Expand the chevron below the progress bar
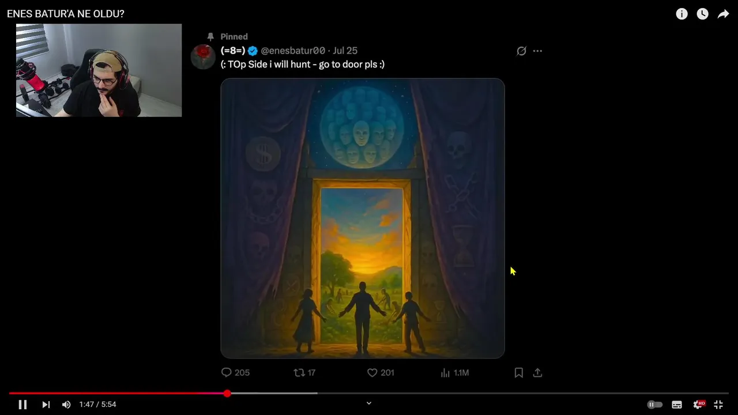Viewport: 738px width, 415px height. [369, 403]
